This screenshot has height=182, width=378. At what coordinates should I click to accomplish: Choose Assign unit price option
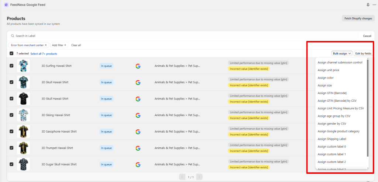click(x=328, y=70)
